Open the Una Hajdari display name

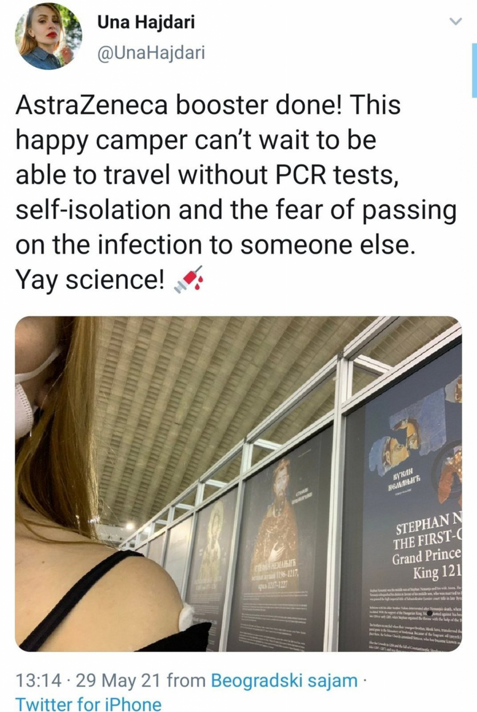tap(146, 22)
